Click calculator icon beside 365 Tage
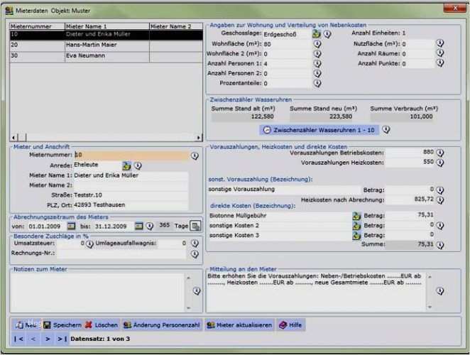 tap(196, 226)
